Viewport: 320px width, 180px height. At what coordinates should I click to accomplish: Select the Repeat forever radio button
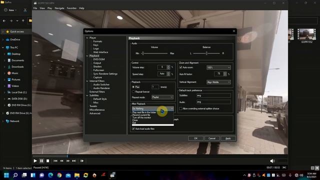tap(133, 92)
